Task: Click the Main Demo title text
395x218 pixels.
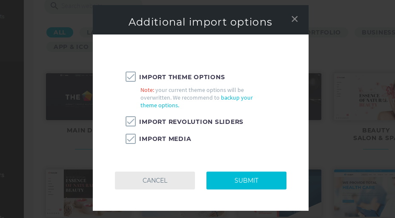Action: point(80,130)
